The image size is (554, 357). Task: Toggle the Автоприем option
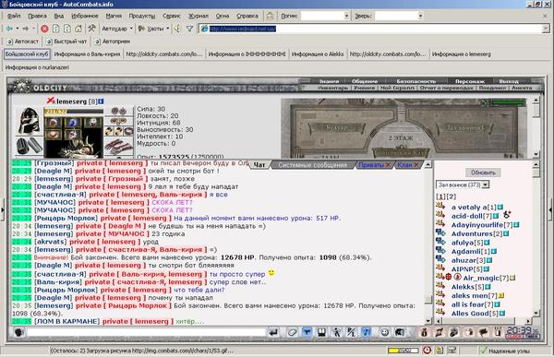click(113, 42)
